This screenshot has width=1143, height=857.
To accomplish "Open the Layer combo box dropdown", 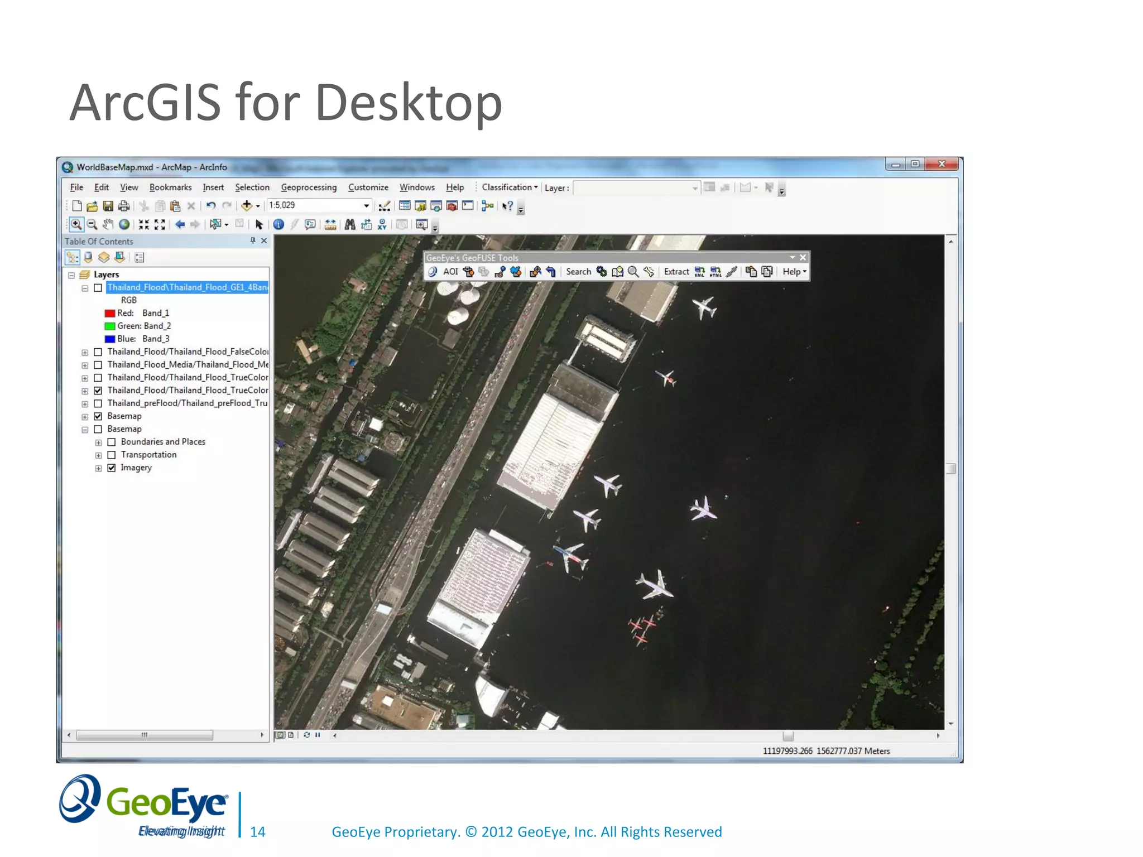I will pos(695,189).
